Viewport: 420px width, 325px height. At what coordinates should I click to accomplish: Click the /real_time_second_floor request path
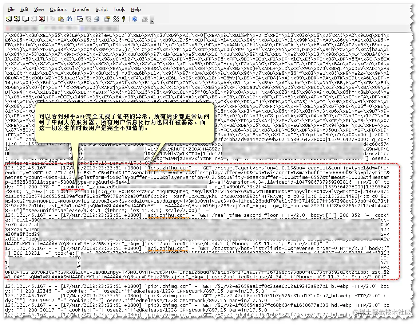coord(245,215)
